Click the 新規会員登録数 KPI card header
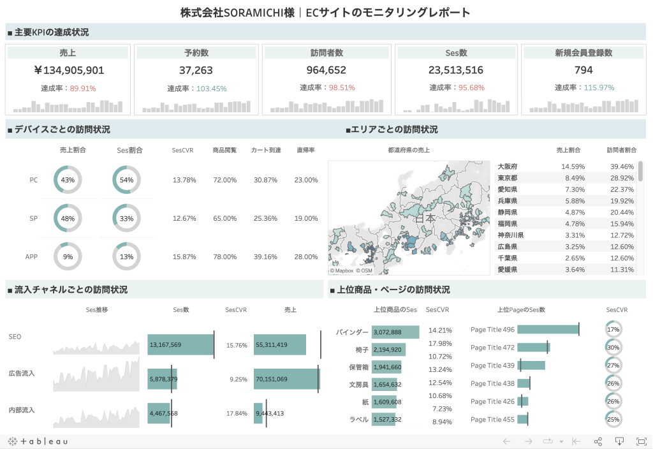This screenshot has width=653, height=449. point(583,53)
